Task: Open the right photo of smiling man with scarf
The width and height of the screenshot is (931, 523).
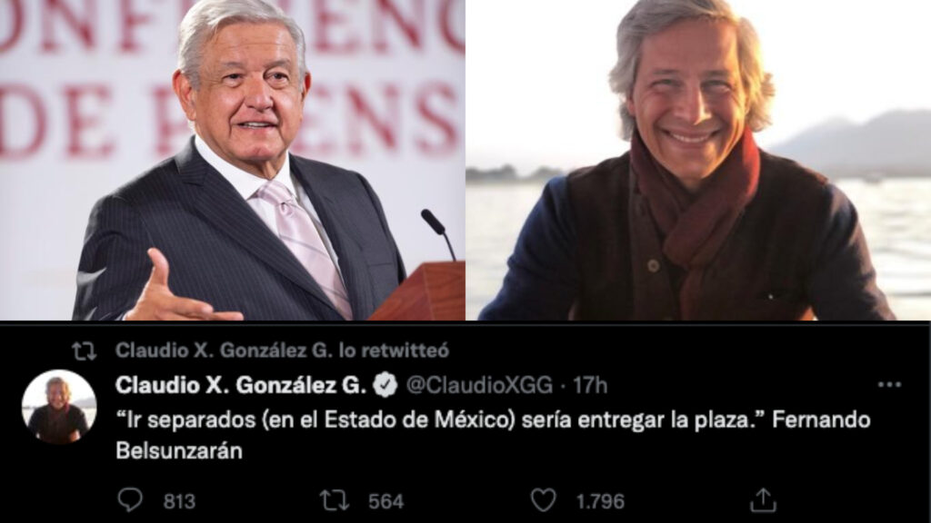Action: (698, 160)
